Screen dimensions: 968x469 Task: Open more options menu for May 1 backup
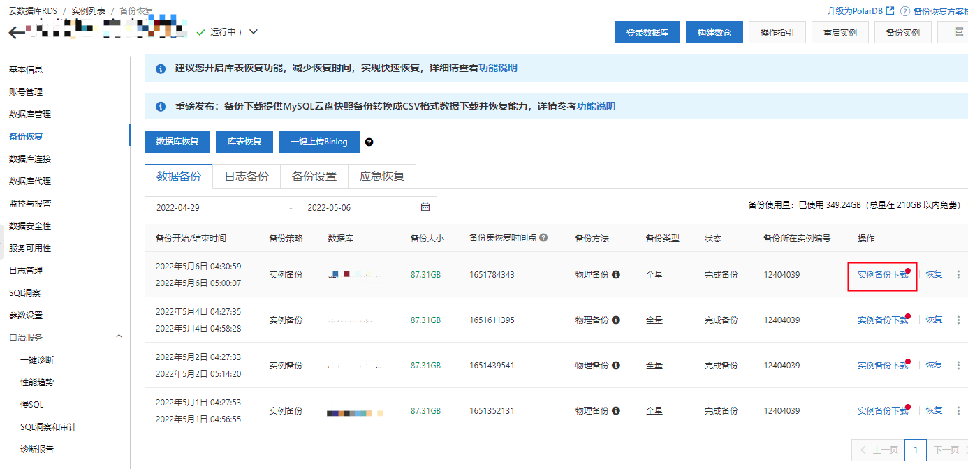pyautogui.click(x=958, y=411)
